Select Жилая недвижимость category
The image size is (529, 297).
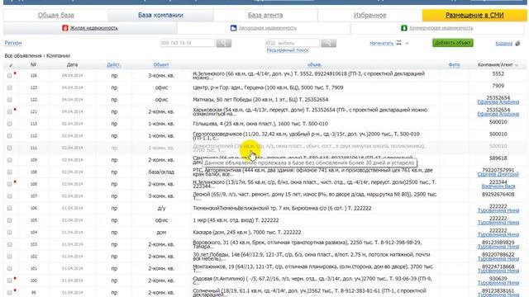click(93, 28)
